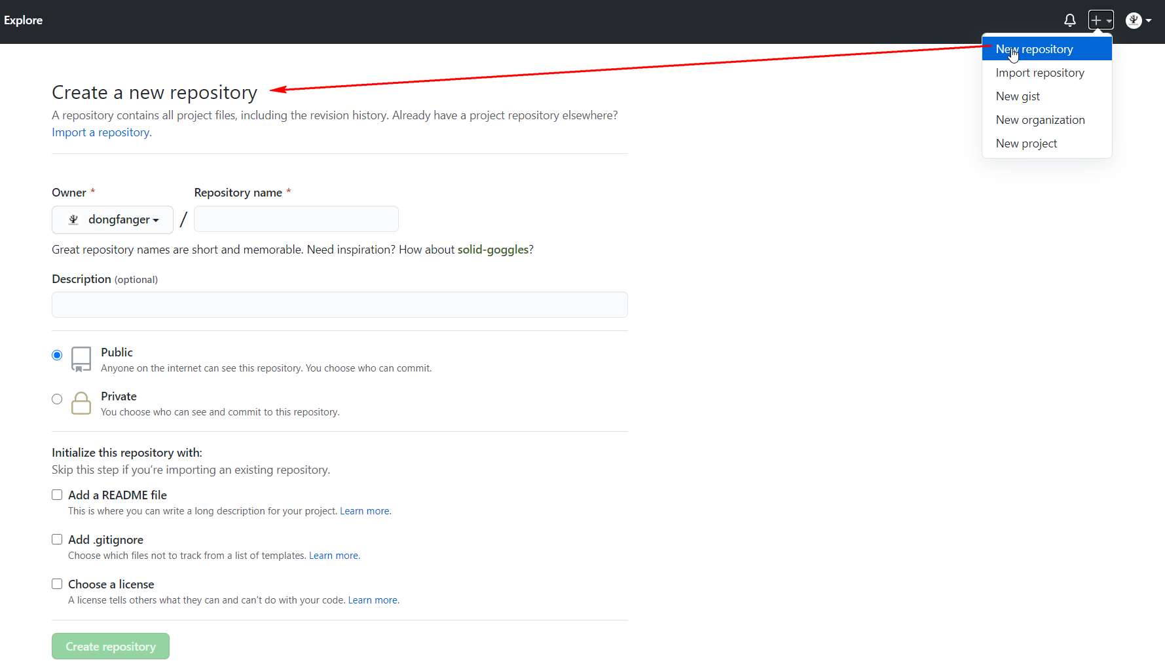Open the plus create-new dropdown
The image size is (1165, 667).
tap(1101, 20)
